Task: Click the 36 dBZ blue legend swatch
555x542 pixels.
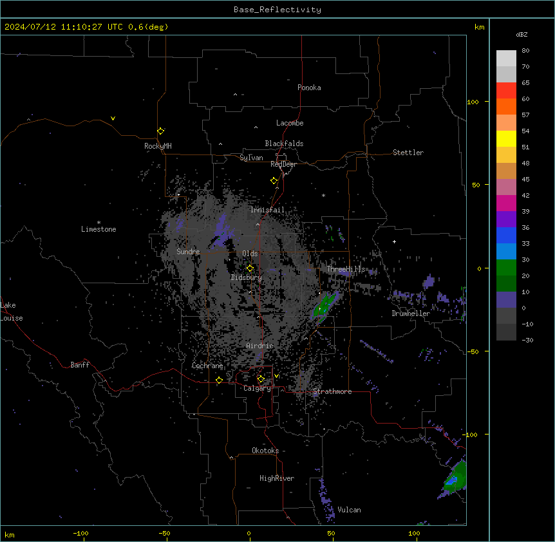Action: [506, 235]
